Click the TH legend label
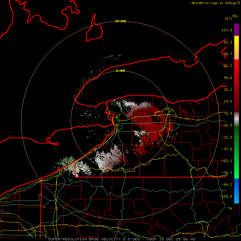Image resolution: width=241 pixels, height=241 pixels. [x=230, y=208]
